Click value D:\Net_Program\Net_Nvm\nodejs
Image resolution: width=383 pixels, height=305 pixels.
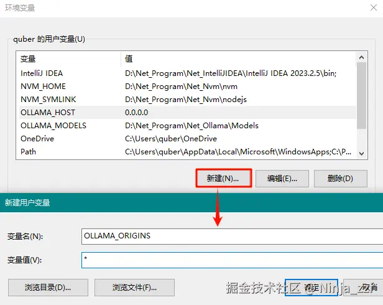click(x=186, y=100)
